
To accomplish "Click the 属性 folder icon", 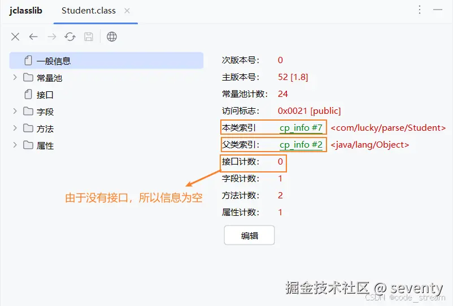I will [28, 145].
